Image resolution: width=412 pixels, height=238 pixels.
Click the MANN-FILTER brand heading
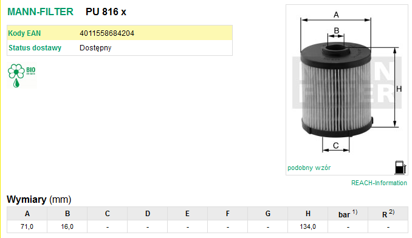click(41, 12)
